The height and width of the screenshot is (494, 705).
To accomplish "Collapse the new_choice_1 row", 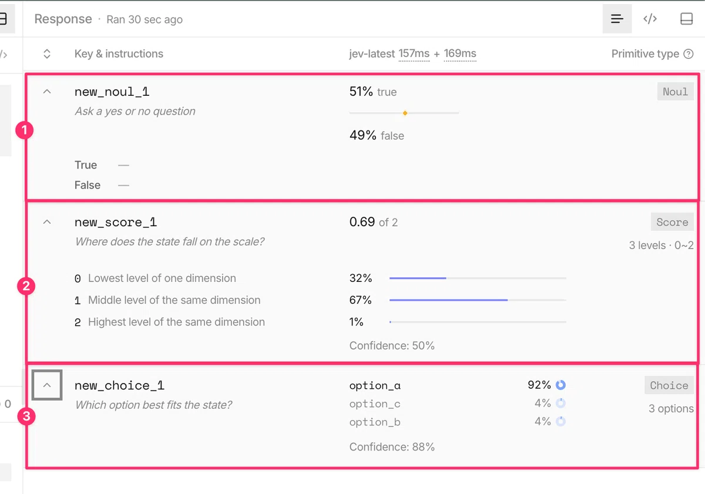I will coord(48,385).
